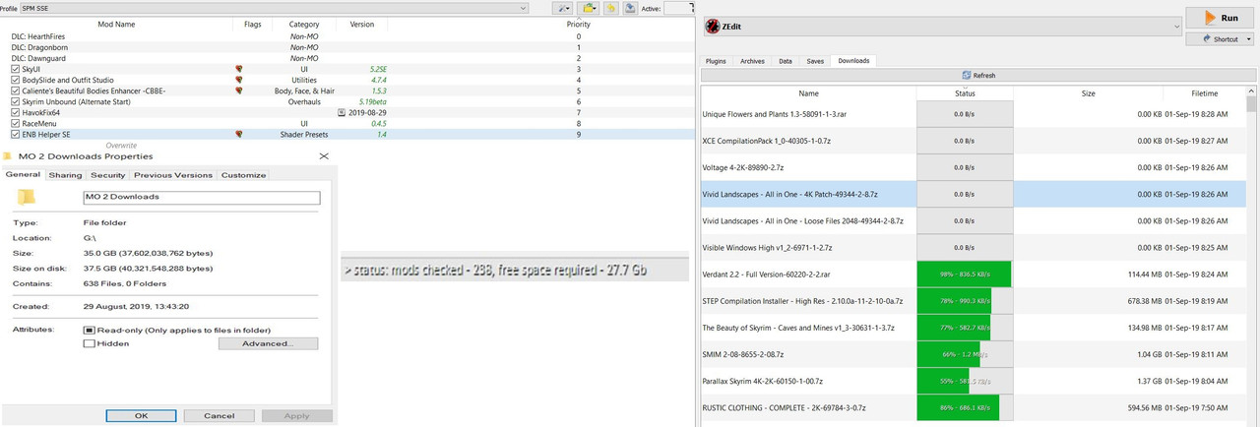Open the ZEdit executable dropdown
Viewport: 1260px width, 427px height.
941,27
